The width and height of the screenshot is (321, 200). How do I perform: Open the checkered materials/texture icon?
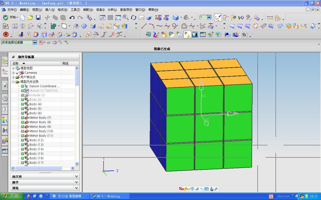click(245, 34)
